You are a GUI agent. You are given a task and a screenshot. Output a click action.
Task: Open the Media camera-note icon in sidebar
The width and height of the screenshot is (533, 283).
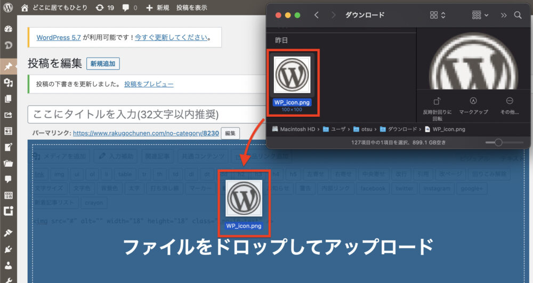coord(8,82)
